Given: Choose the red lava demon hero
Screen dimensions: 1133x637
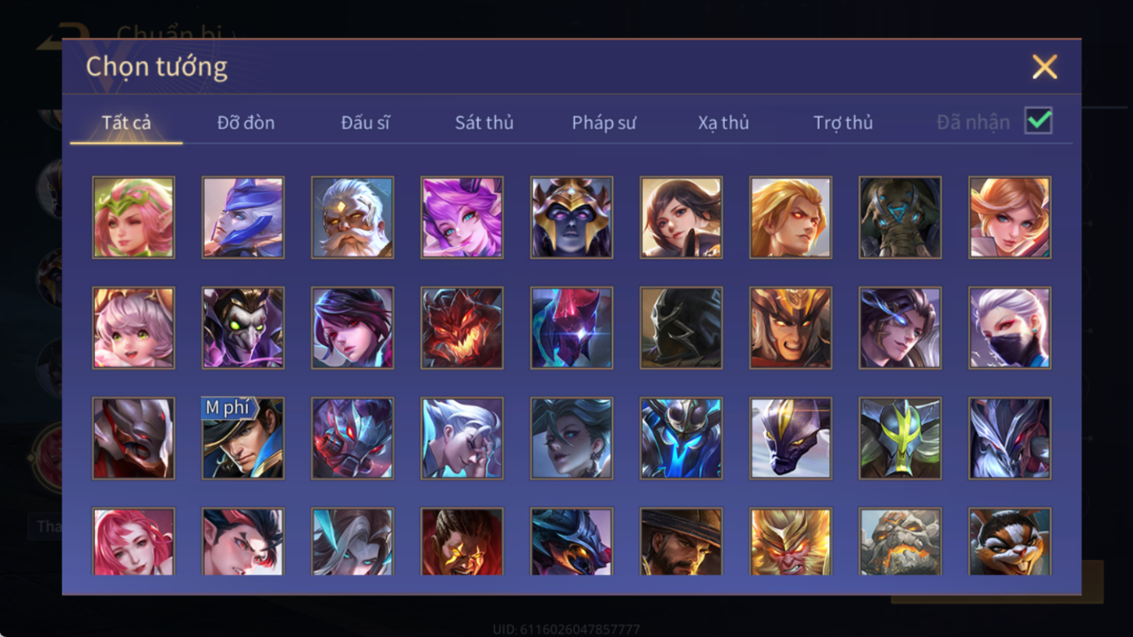Looking at the screenshot, I should point(462,328).
